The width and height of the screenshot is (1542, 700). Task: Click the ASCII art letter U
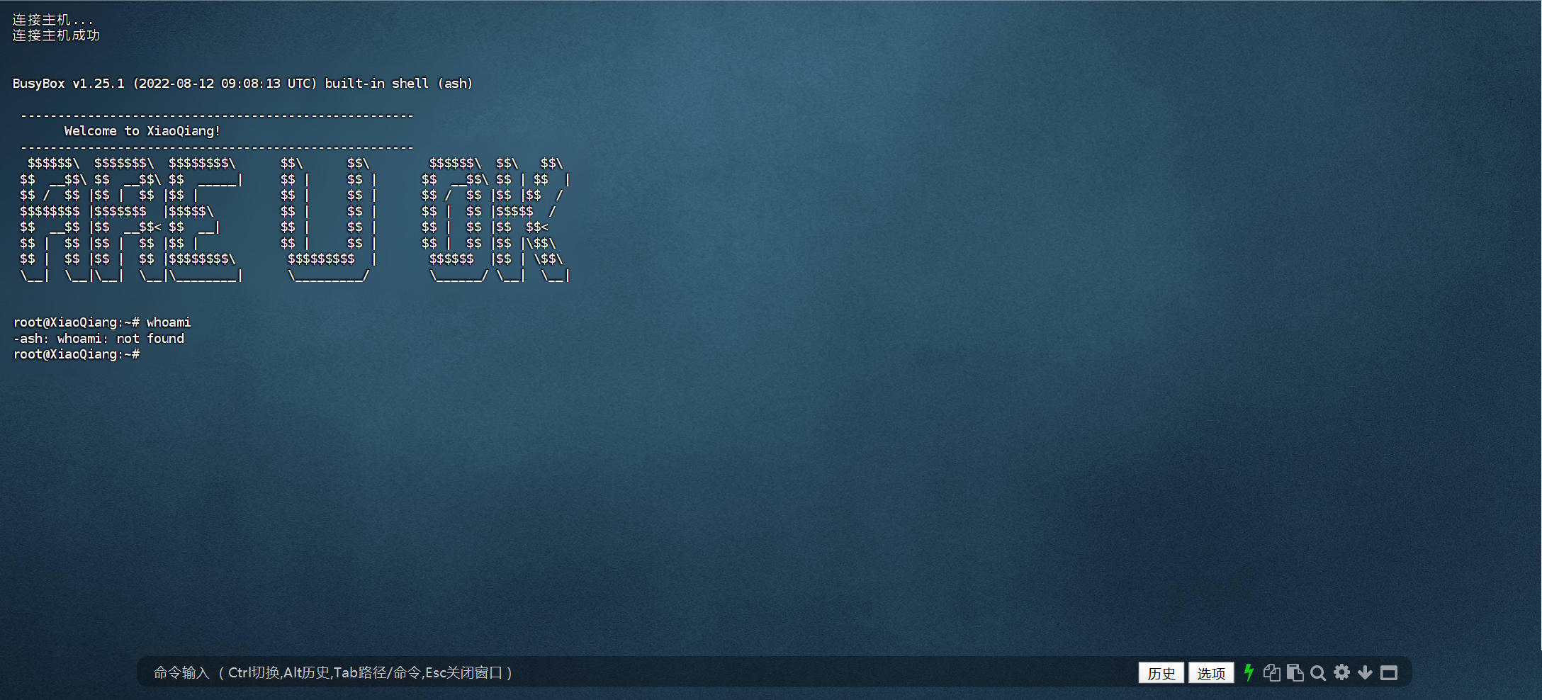coord(328,220)
